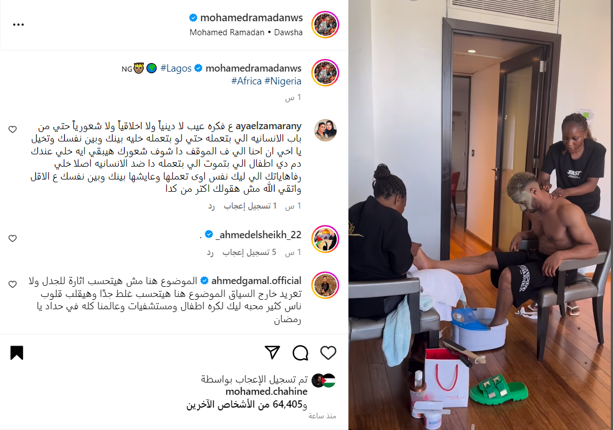
Task: Open ahmedgamal.official's avatar
Action: click(325, 285)
